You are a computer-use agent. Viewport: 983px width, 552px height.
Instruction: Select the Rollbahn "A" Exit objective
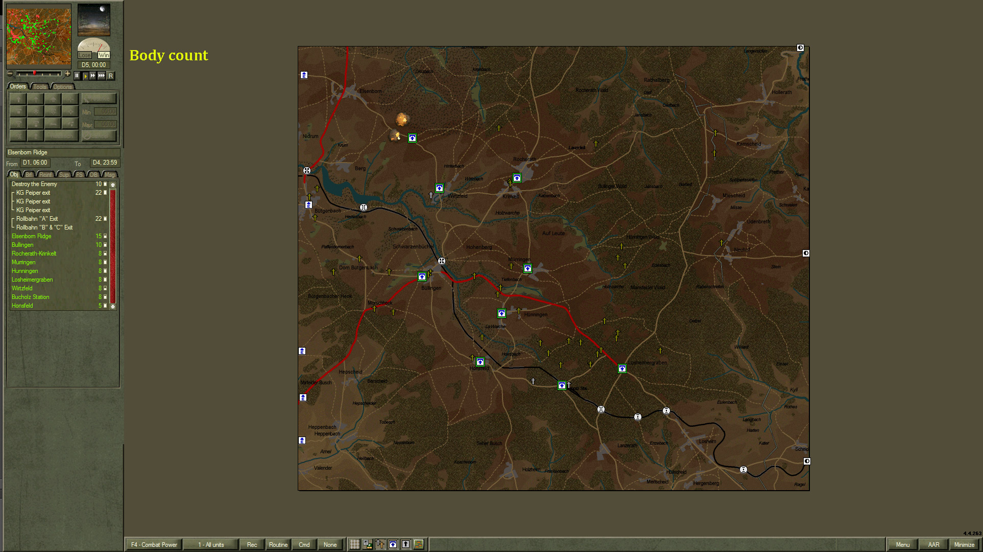point(59,219)
